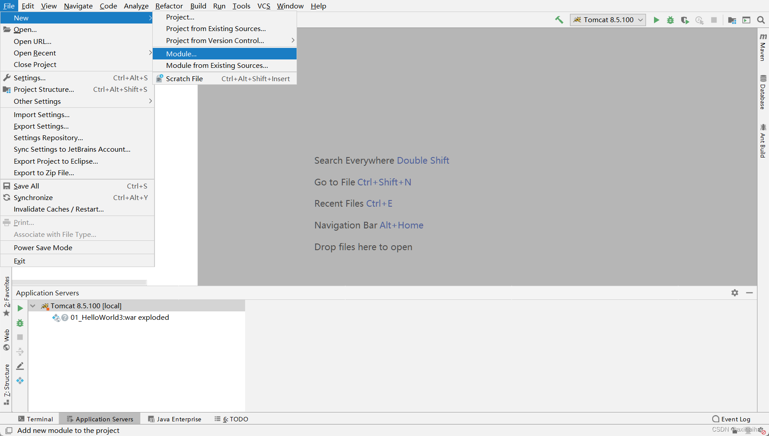Debug the server in Application Servers panel

coord(20,323)
